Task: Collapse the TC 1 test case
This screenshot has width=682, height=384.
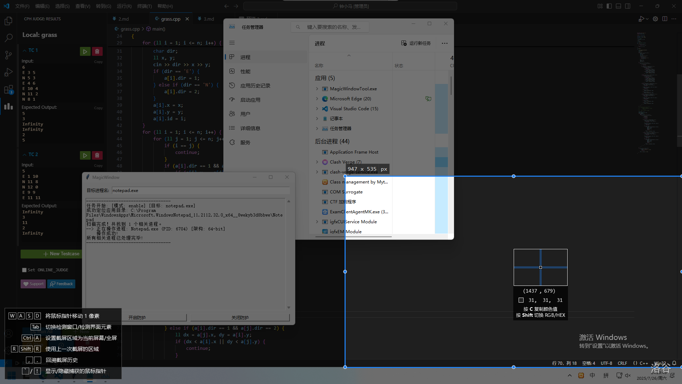Action: coord(25,50)
